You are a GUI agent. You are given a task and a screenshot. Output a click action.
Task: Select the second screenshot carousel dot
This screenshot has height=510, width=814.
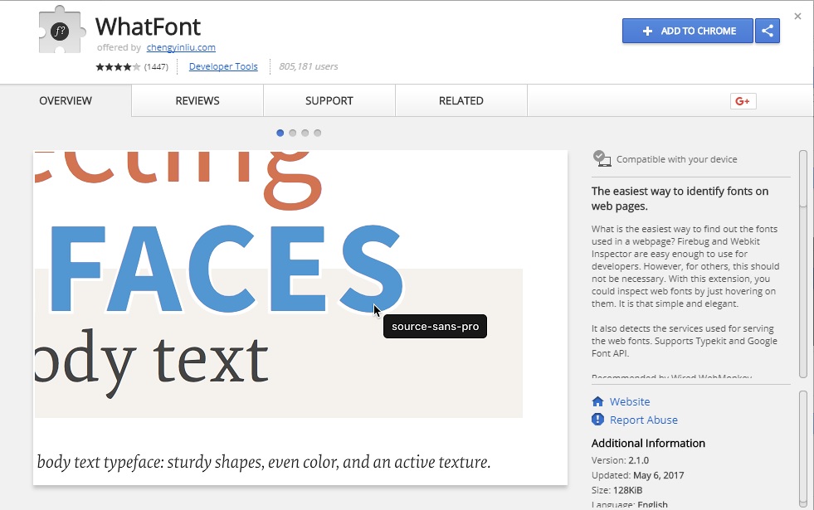coord(292,133)
